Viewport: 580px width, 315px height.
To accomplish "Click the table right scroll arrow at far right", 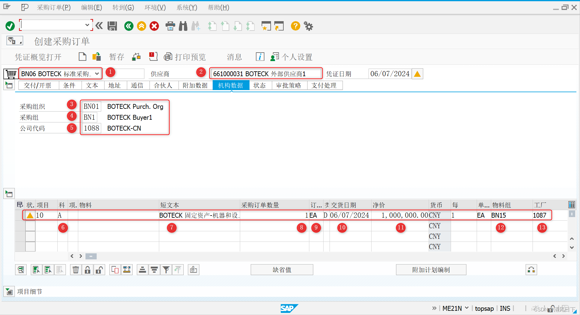I will click(563, 256).
